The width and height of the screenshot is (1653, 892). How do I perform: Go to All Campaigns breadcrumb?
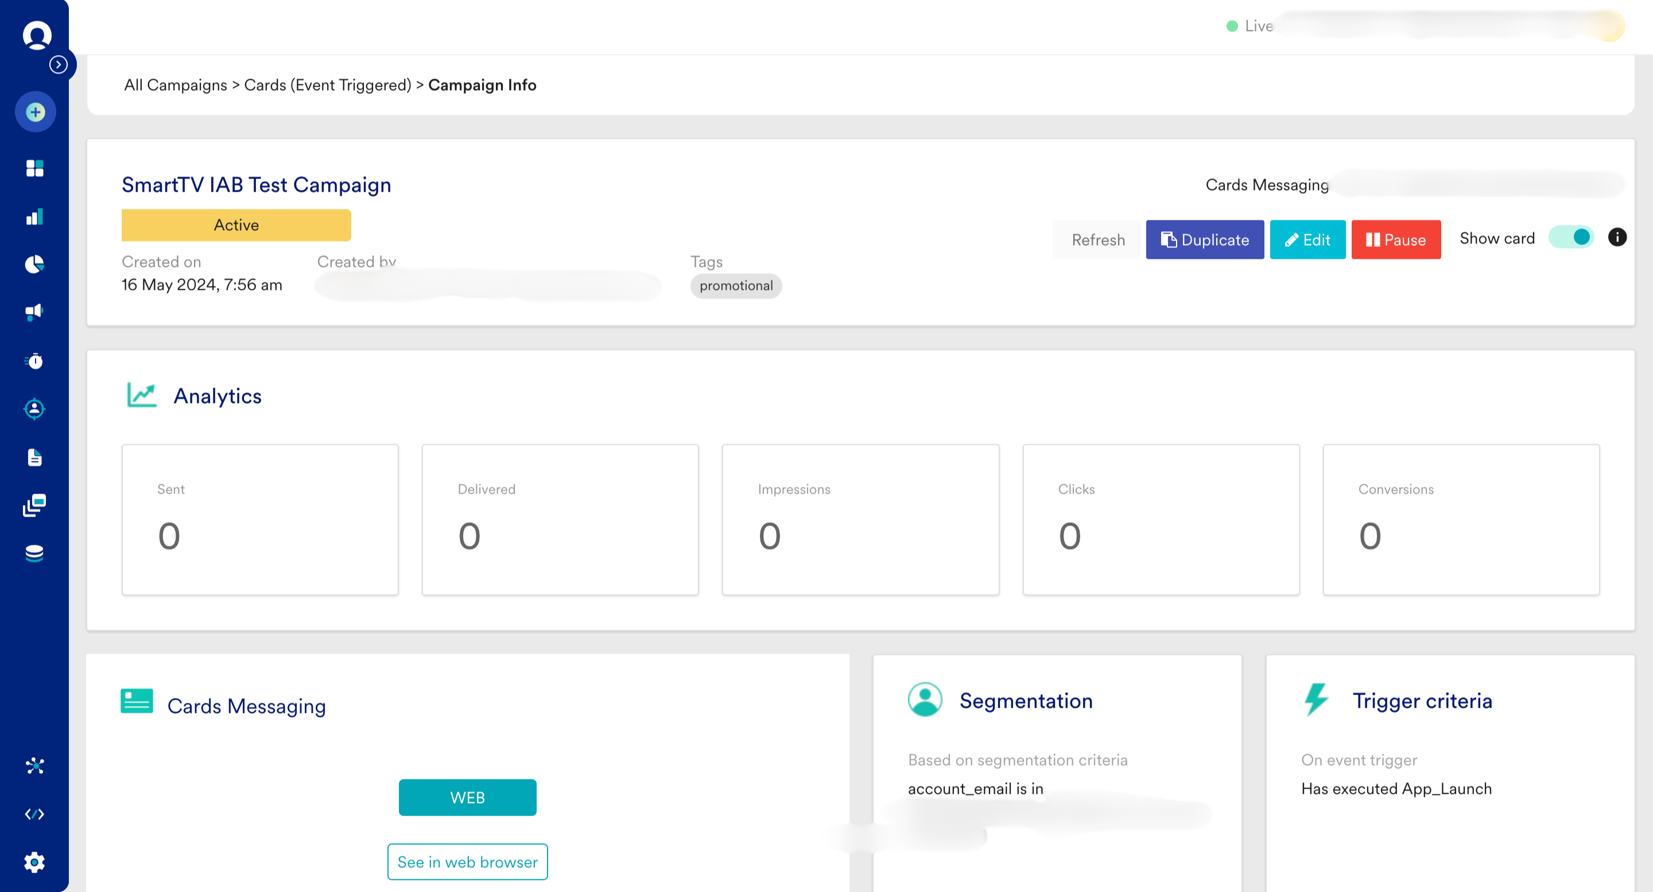175,85
